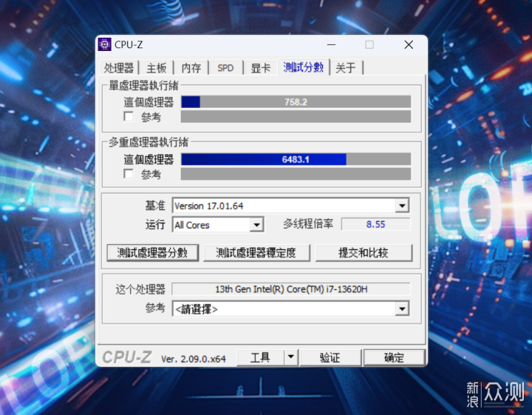Image resolution: width=532 pixels, height=415 pixels.
Task: Minimize the CPU-Z window
Action: tap(332, 45)
